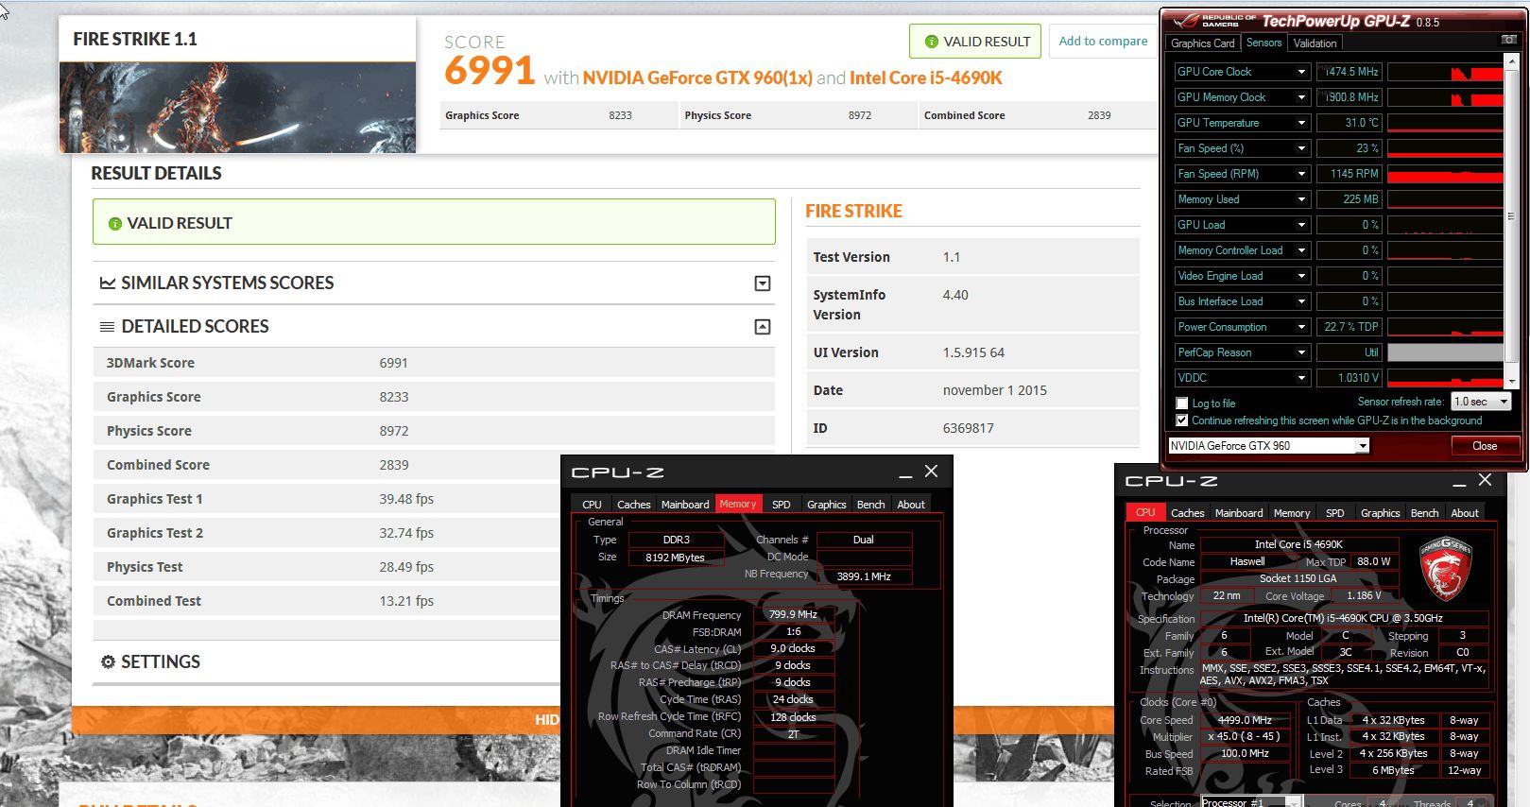Open Bench tab in the CPU CPU-Z window

pos(1425,513)
